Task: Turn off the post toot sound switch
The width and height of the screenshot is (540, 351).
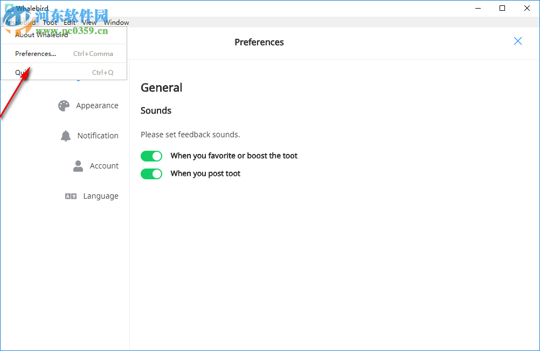Action: click(151, 174)
